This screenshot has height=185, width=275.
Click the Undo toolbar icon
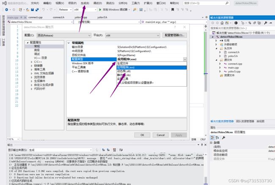tap(44, 10)
